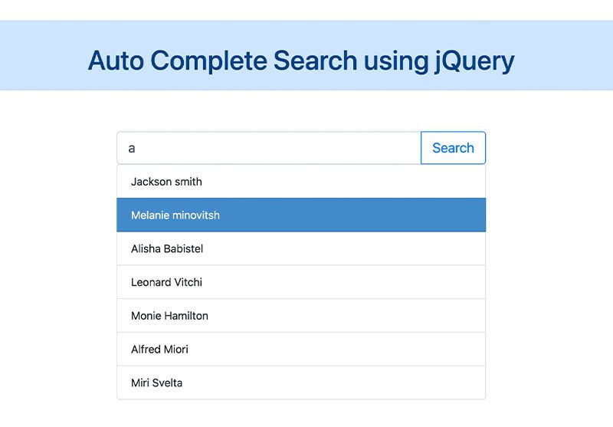This screenshot has height=427, width=613.
Task: Click the light blue header banner
Action: [x=306, y=55]
